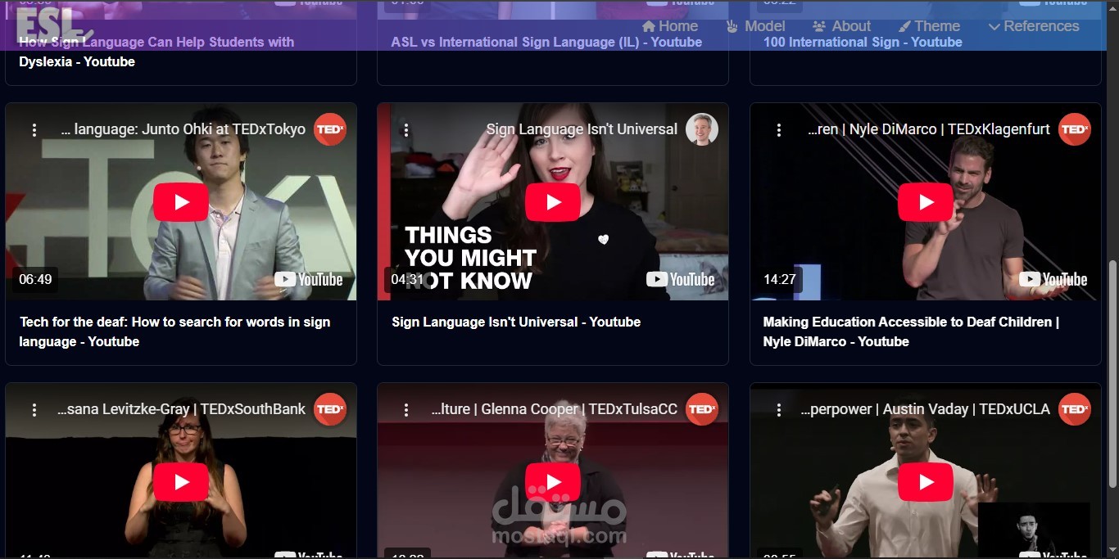Click the small preview thumbnail over Austin Vaday video

(x=1034, y=529)
